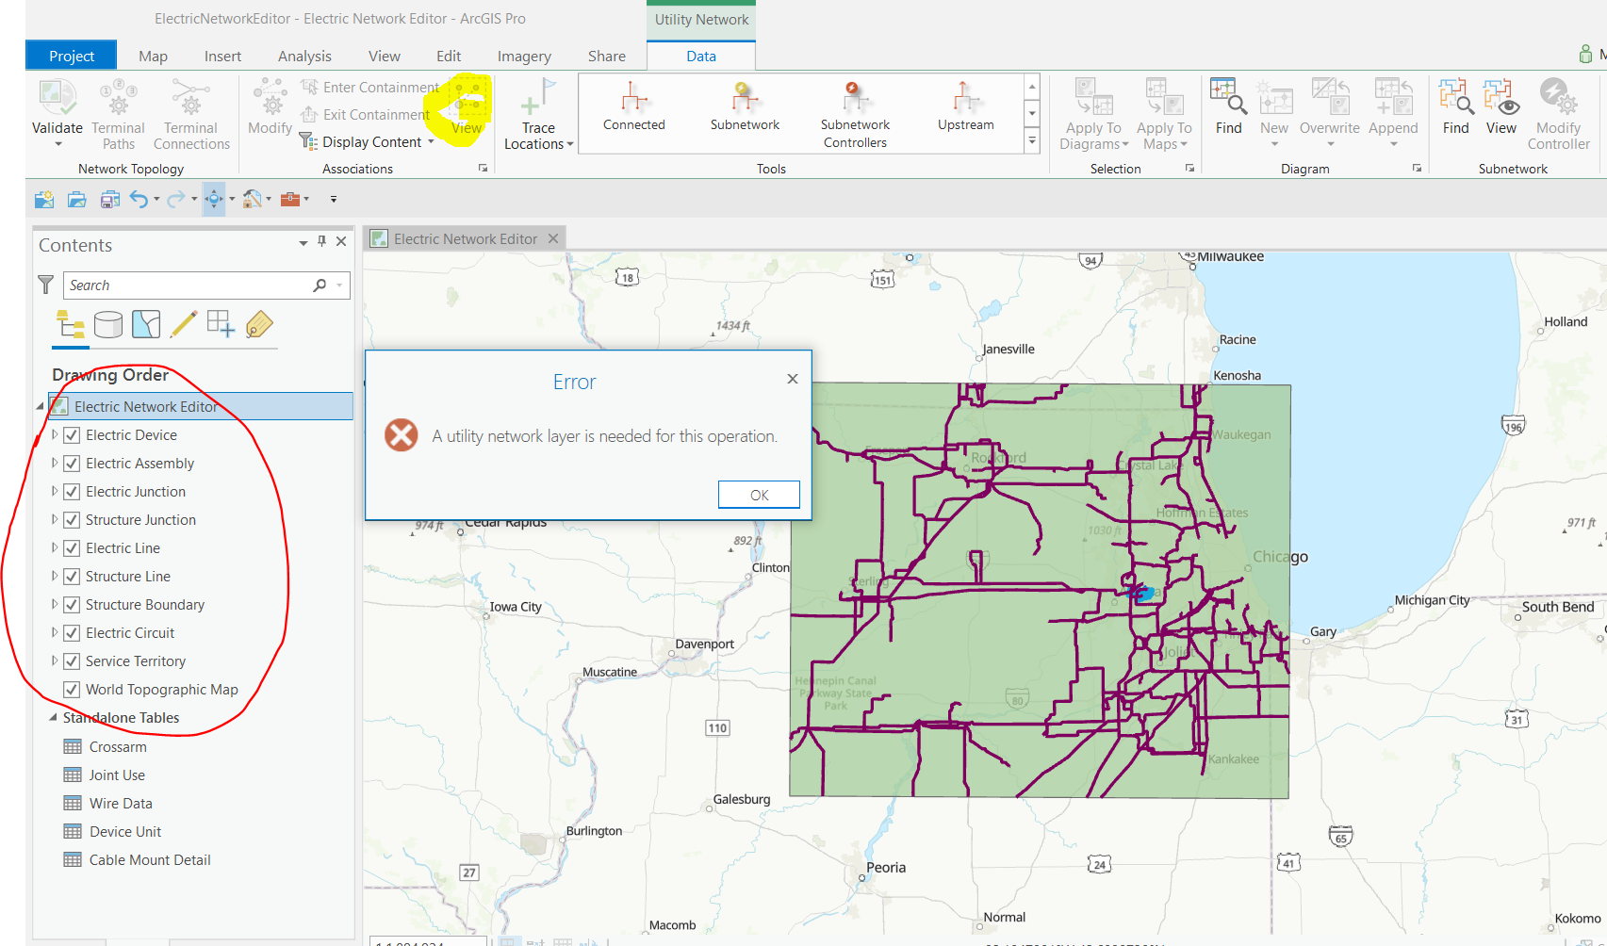
Task: Switch to List By Data Source view
Action: pyautogui.click(x=108, y=325)
